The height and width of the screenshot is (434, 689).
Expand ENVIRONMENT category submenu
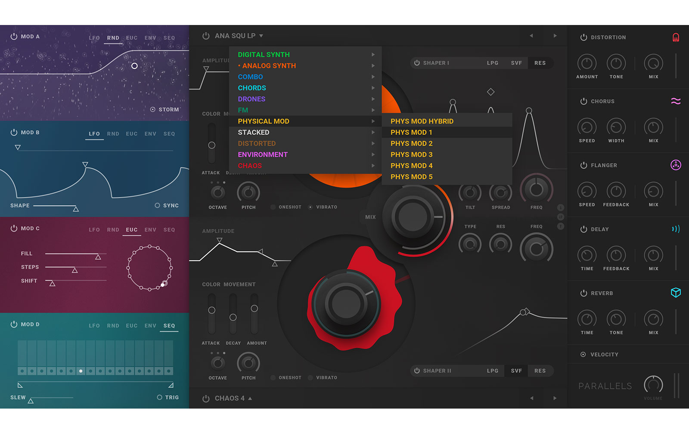[x=305, y=155]
